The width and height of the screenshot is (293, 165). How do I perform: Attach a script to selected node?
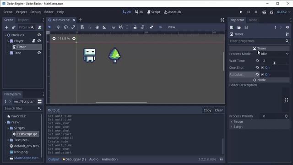point(40,27)
